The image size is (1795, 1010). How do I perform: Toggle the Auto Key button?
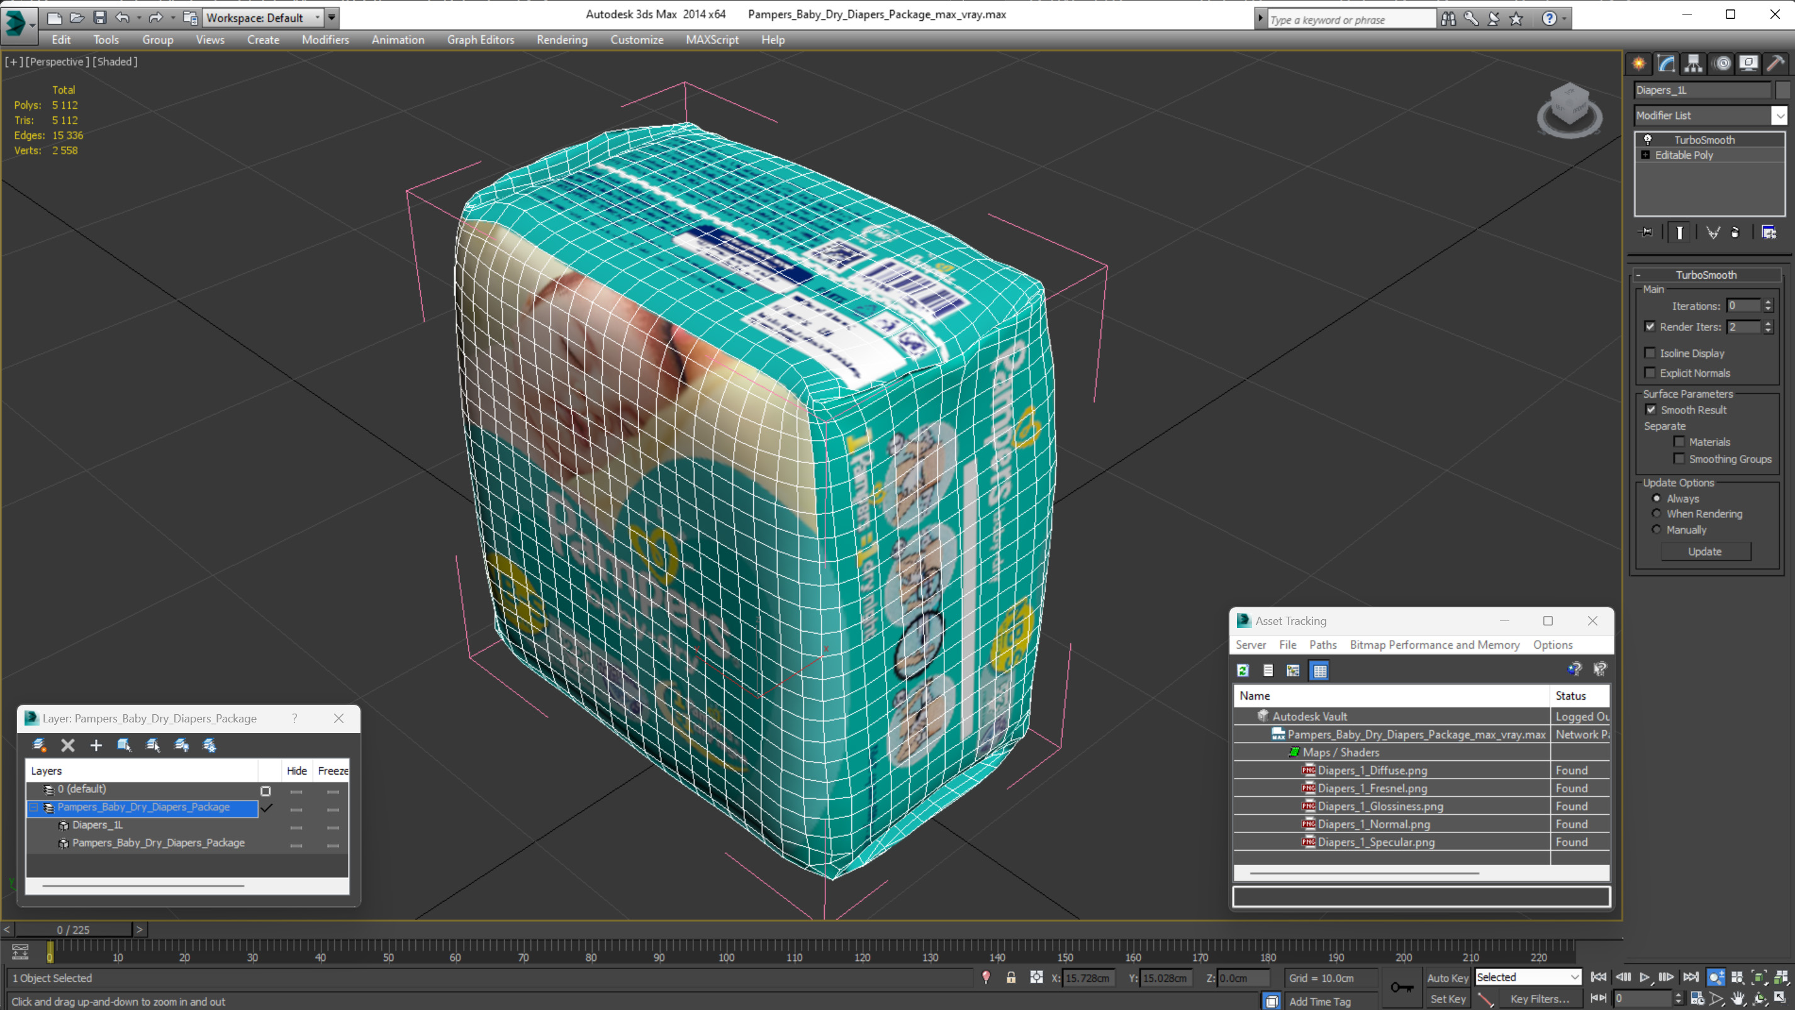pyautogui.click(x=1448, y=978)
